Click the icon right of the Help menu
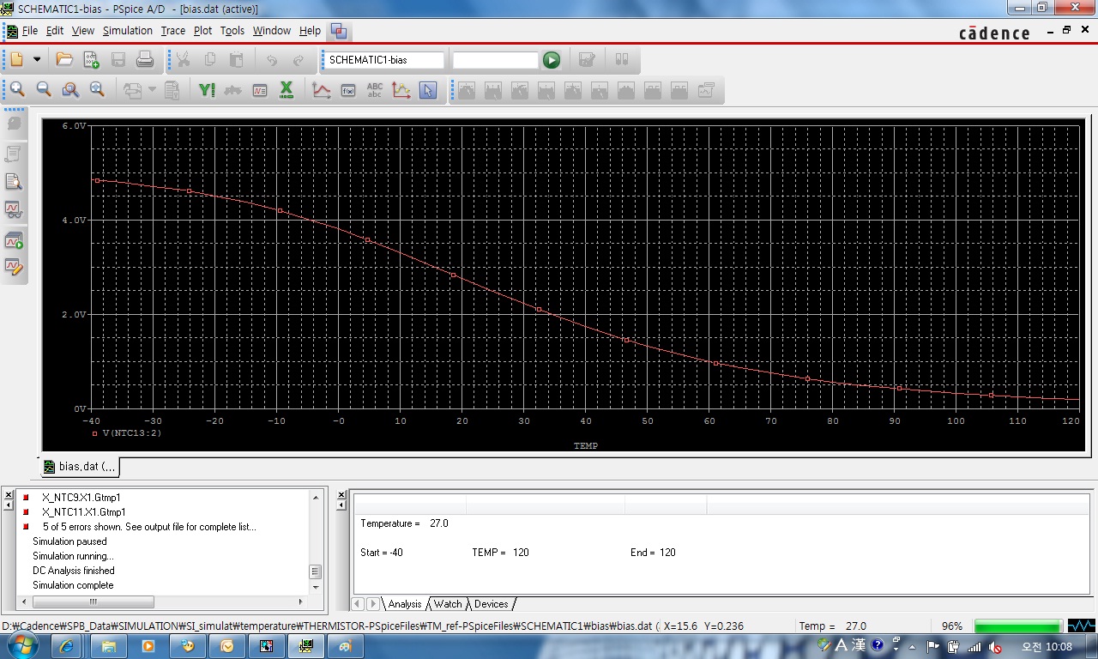1098x659 pixels. pyautogui.click(x=339, y=31)
